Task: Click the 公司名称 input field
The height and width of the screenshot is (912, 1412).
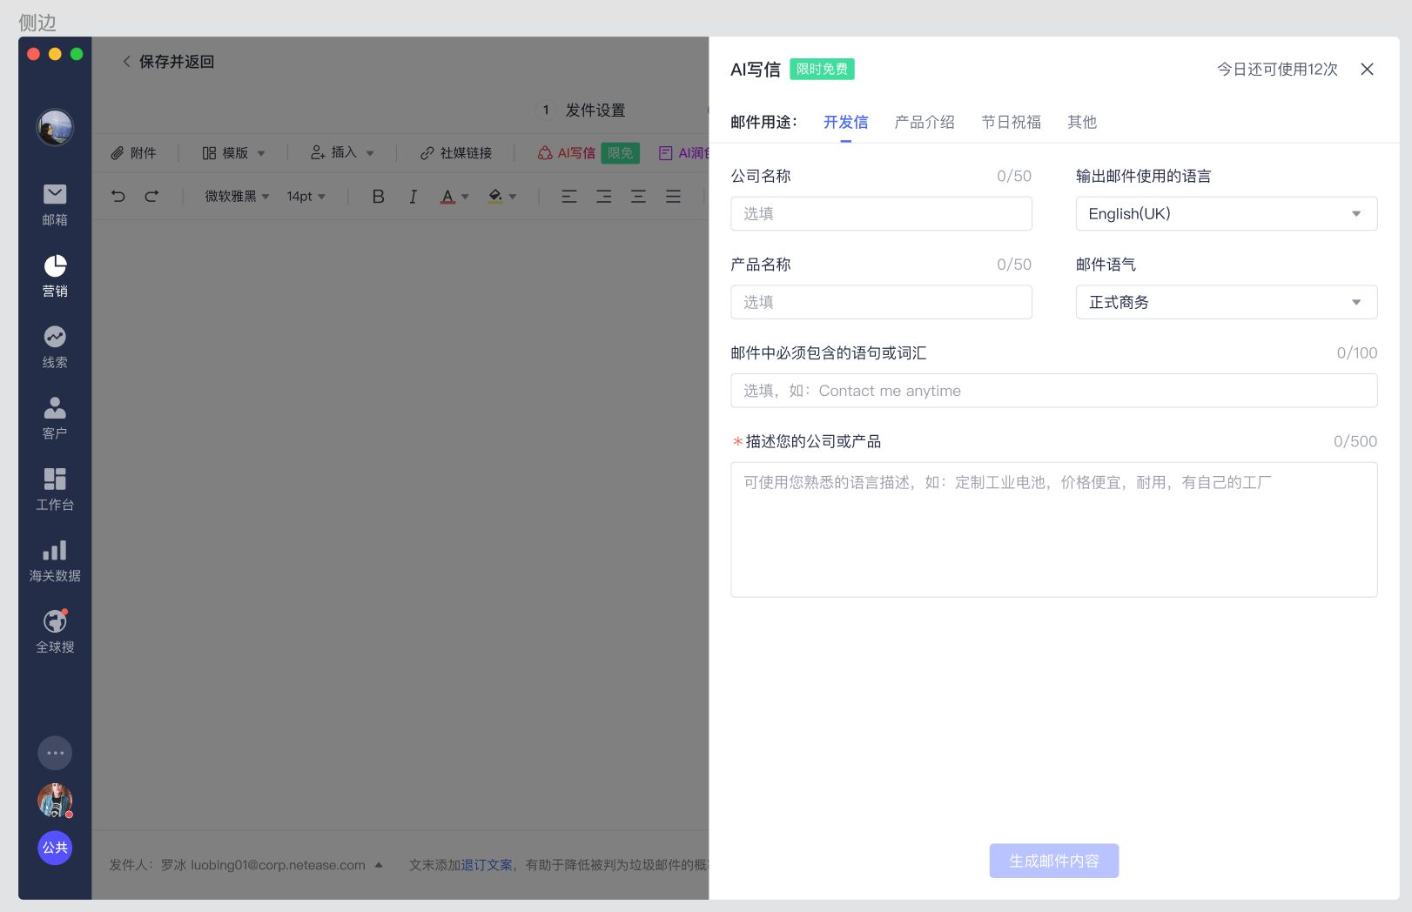Action: click(x=881, y=214)
